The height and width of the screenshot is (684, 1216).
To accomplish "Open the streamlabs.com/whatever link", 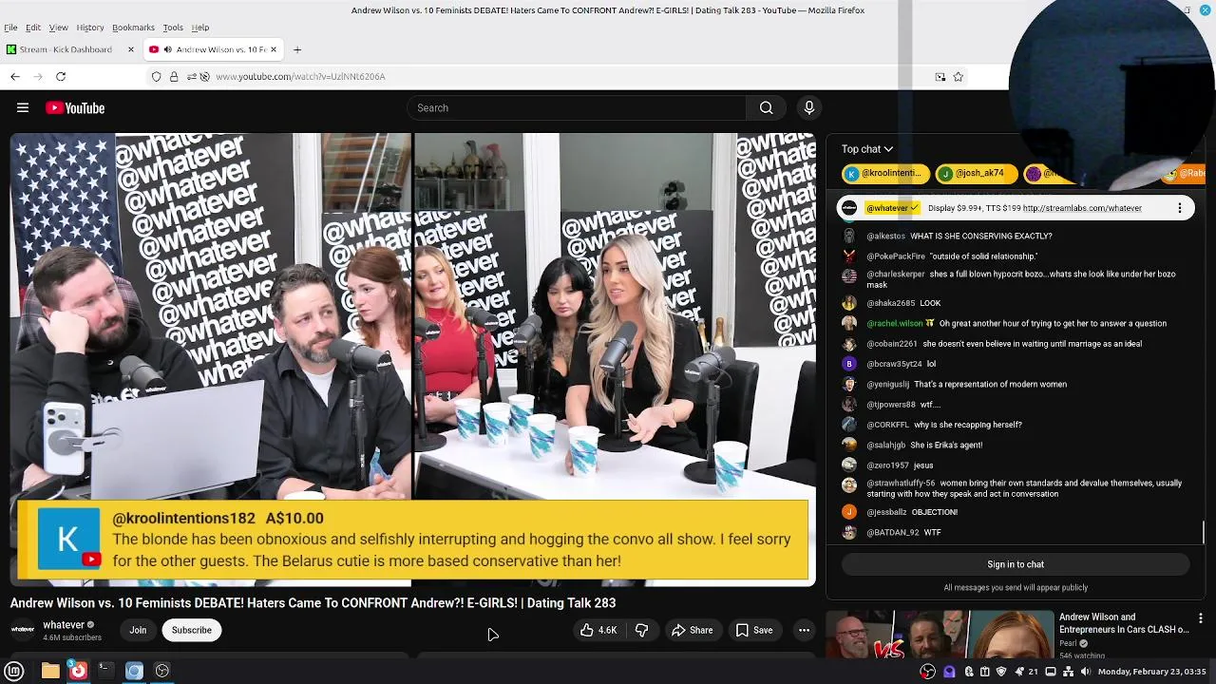I will (1082, 208).
